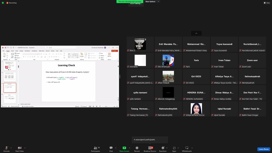Click Replace in Editing group
The image size is (272, 153).
point(102,56)
